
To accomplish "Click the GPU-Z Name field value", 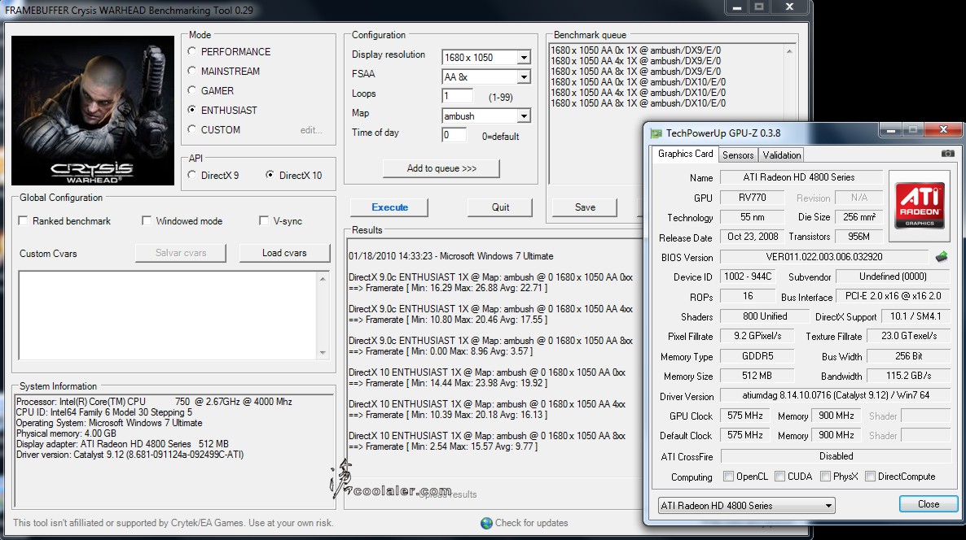I will tap(801, 177).
